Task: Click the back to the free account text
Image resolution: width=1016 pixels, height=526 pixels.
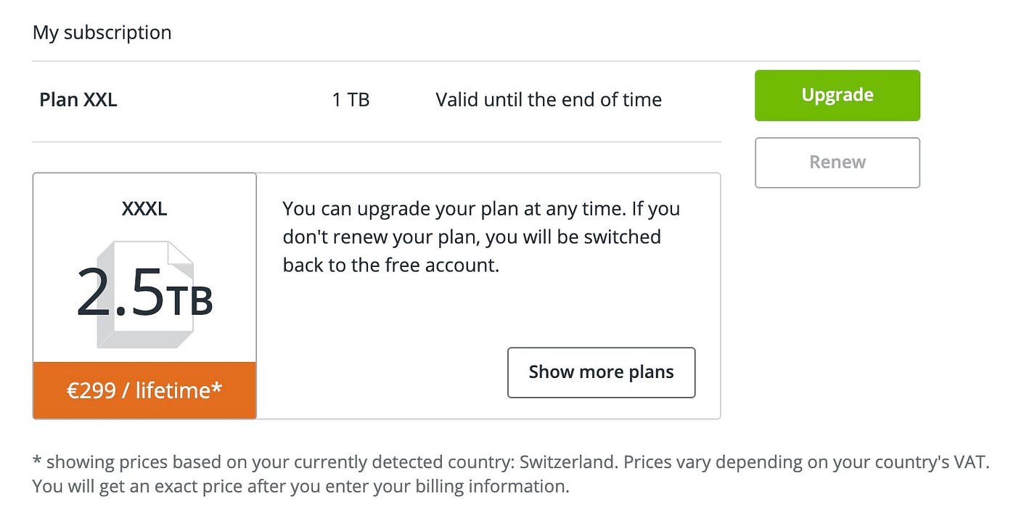Action: [391, 266]
